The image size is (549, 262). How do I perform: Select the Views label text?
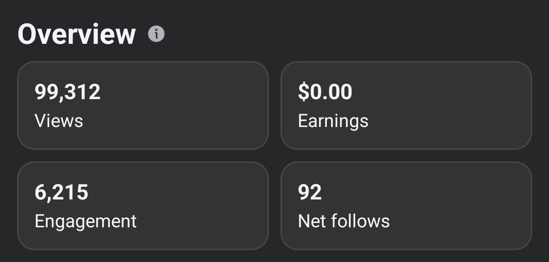pyautogui.click(x=59, y=121)
